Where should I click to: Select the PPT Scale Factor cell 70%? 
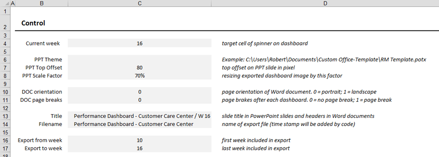[x=139, y=75]
